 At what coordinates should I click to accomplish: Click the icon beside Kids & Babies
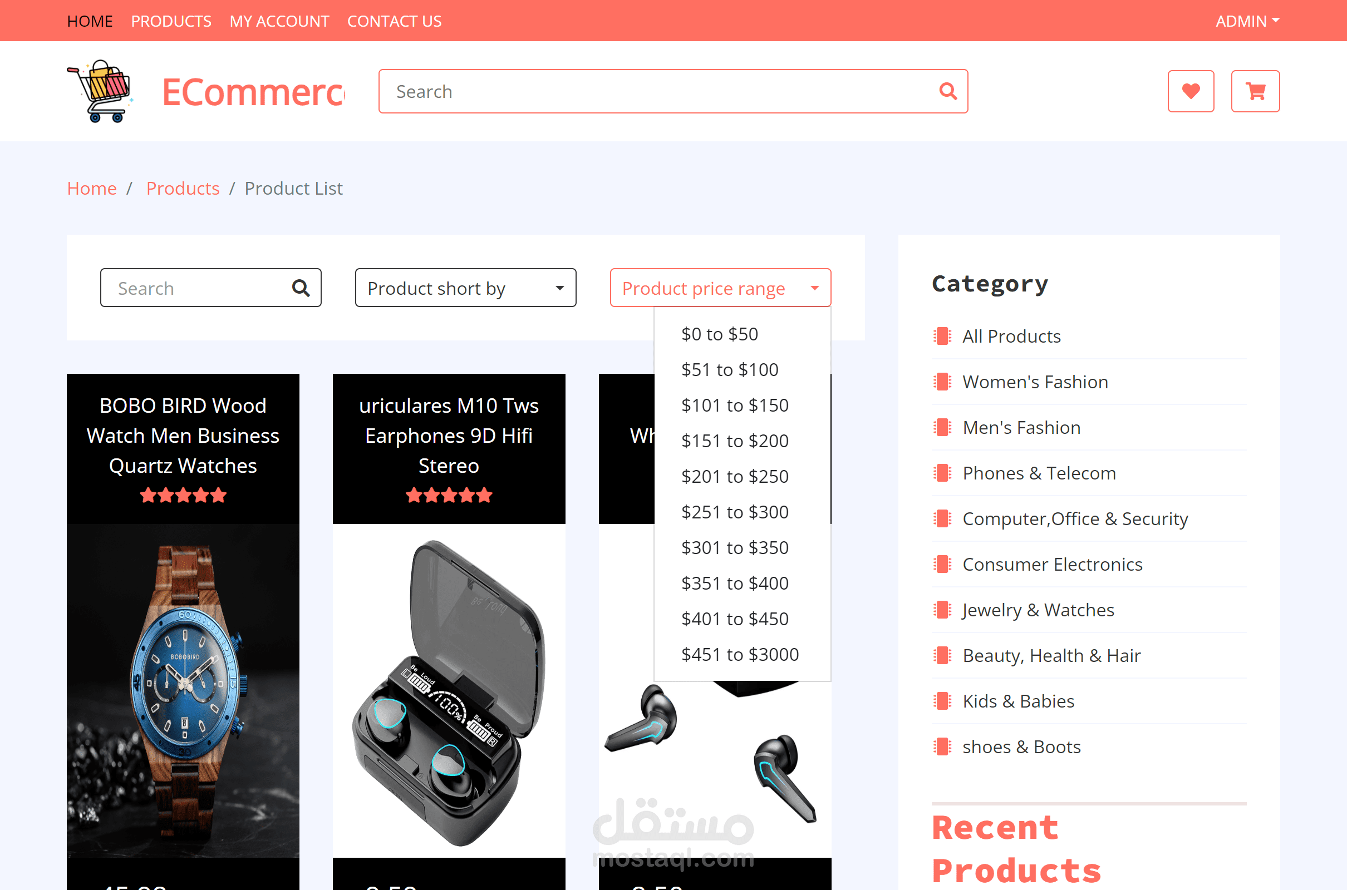tap(942, 701)
